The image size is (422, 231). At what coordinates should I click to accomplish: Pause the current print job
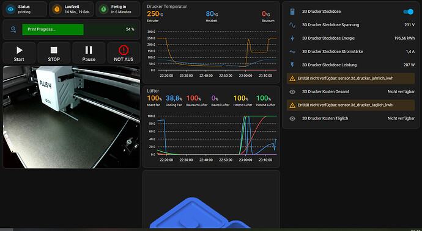(89, 53)
